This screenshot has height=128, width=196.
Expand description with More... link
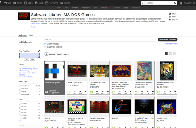pyautogui.click(x=33, y=27)
